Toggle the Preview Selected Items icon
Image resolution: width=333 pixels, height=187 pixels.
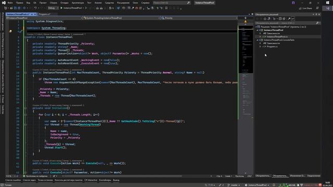point(293,19)
